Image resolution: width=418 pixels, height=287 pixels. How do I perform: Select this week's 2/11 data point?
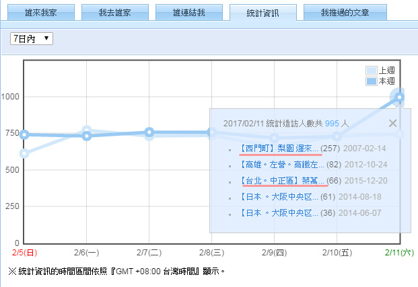(x=399, y=97)
